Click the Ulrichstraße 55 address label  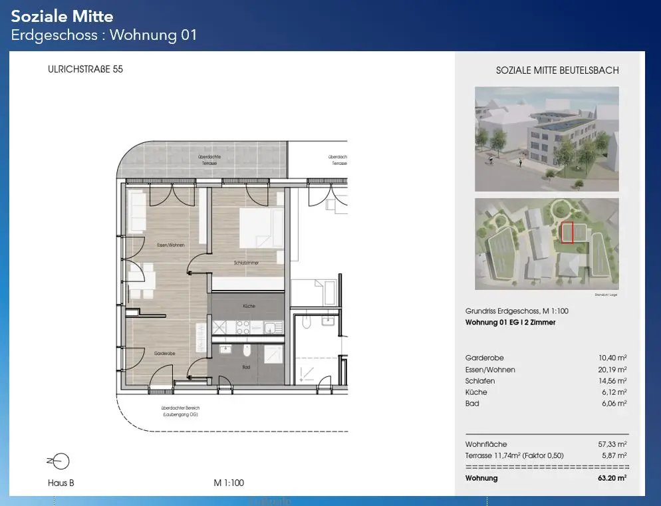point(85,69)
